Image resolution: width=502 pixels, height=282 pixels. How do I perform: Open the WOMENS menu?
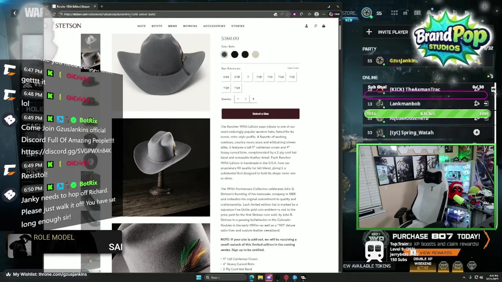click(190, 26)
